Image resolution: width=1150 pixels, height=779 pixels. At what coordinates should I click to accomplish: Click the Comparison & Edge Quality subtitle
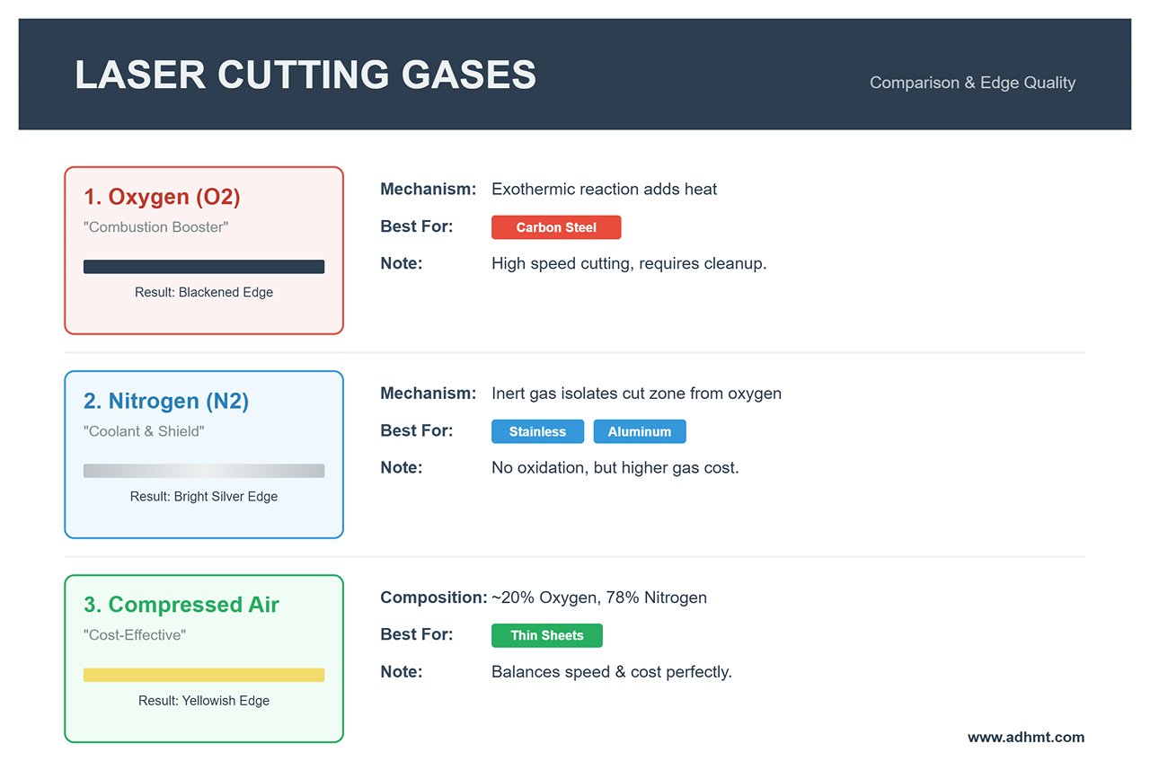point(972,83)
